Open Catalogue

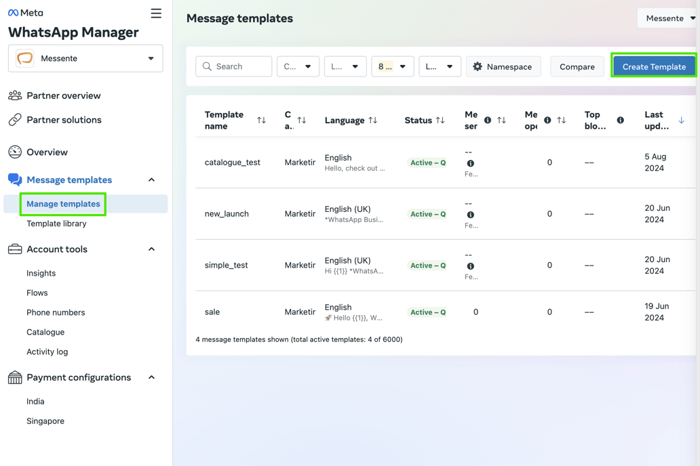pos(45,332)
